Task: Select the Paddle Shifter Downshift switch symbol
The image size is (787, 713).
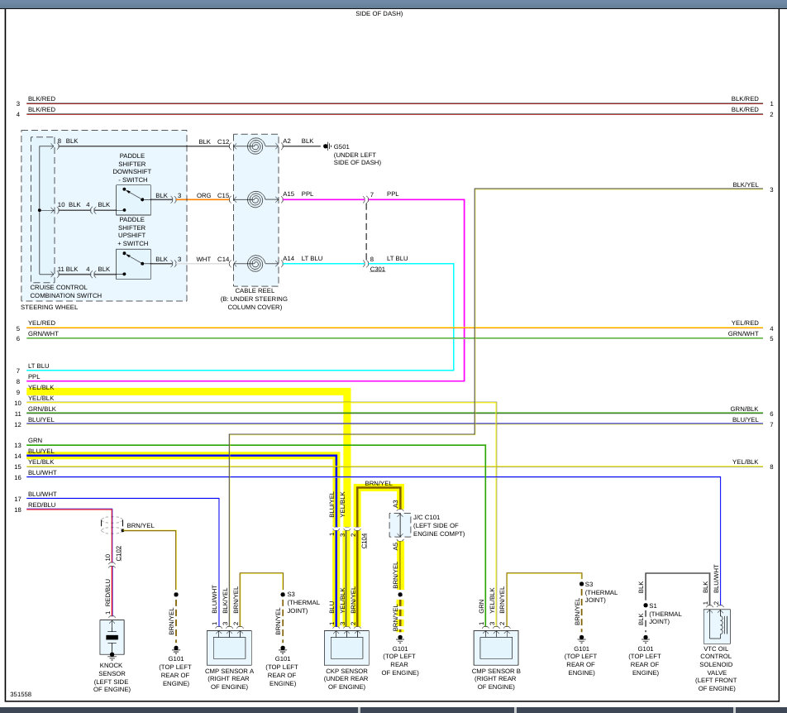Action: (133, 200)
